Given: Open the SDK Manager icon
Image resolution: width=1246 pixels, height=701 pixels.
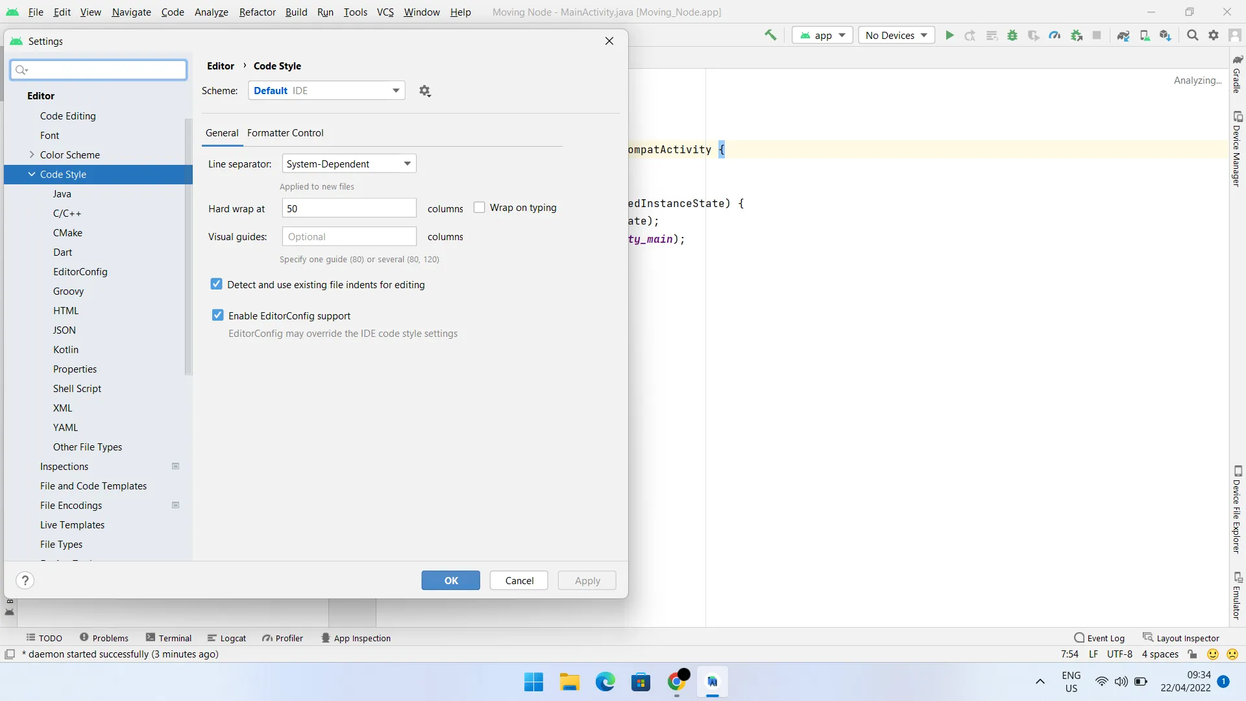Looking at the screenshot, I should pyautogui.click(x=1166, y=35).
